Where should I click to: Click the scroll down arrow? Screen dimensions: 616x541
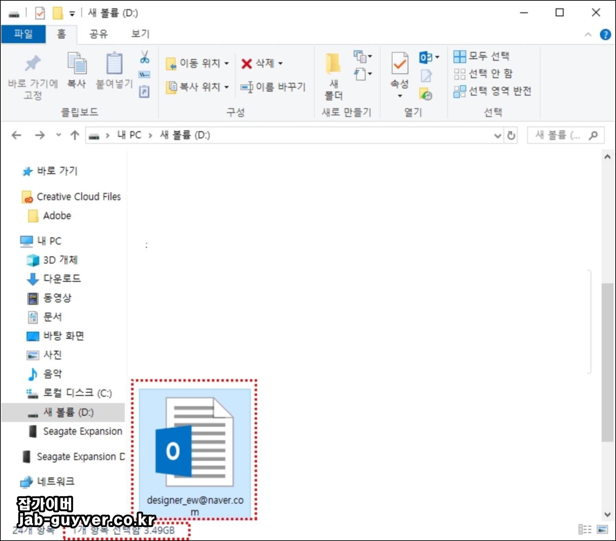coord(607,514)
